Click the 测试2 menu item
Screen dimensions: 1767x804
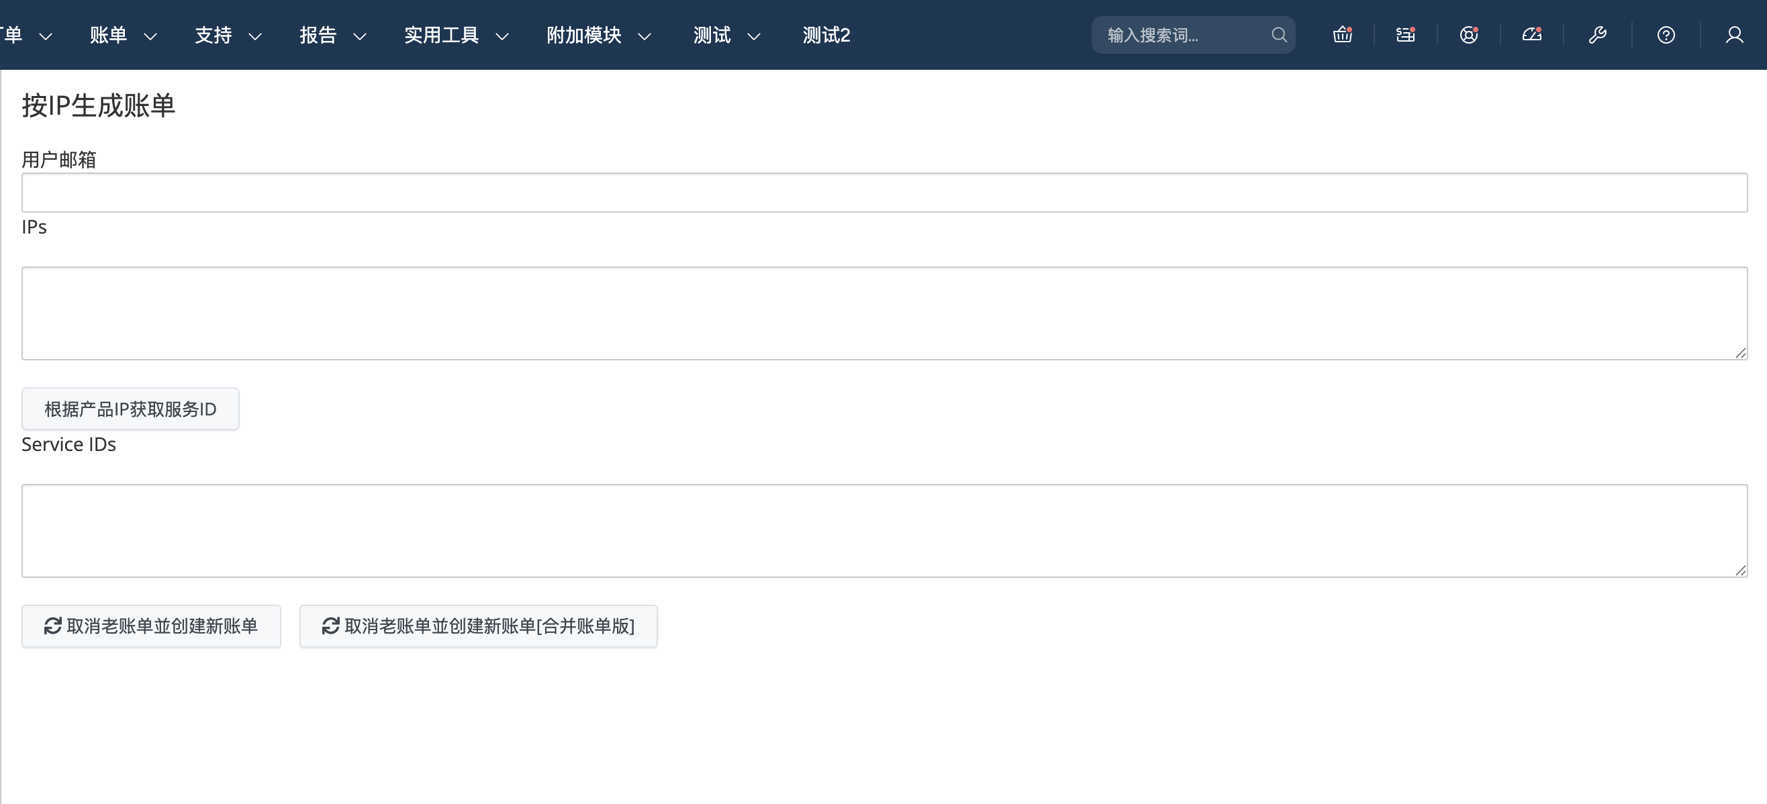pyautogui.click(x=826, y=35)
